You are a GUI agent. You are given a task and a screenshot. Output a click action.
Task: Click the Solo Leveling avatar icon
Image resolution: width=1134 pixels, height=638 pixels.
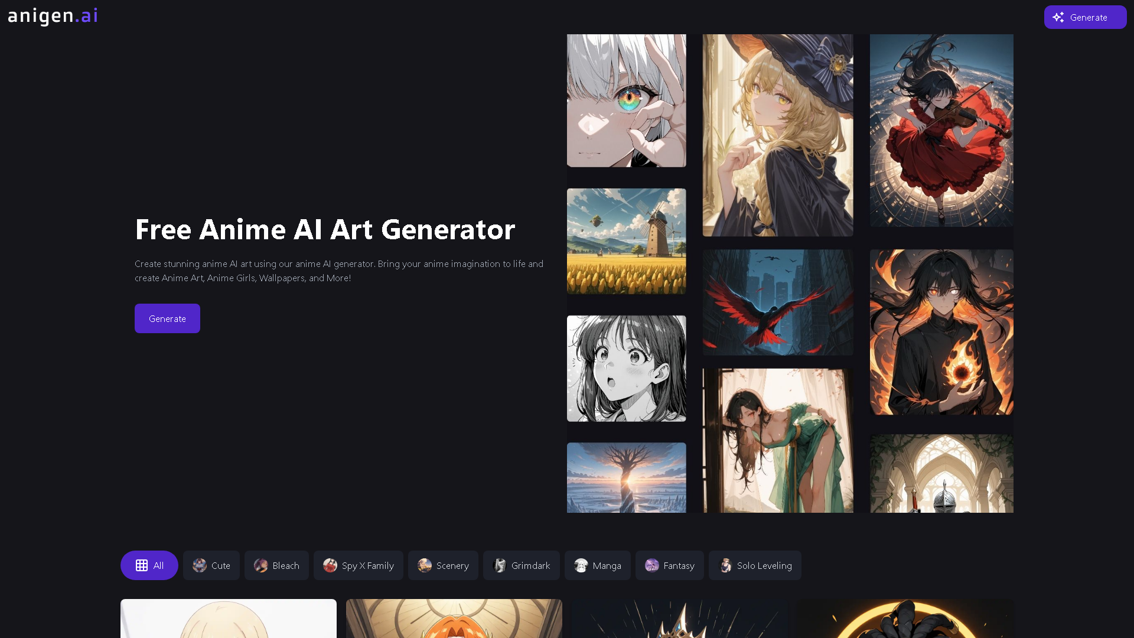pyautogui.click(x=725, y=565)
